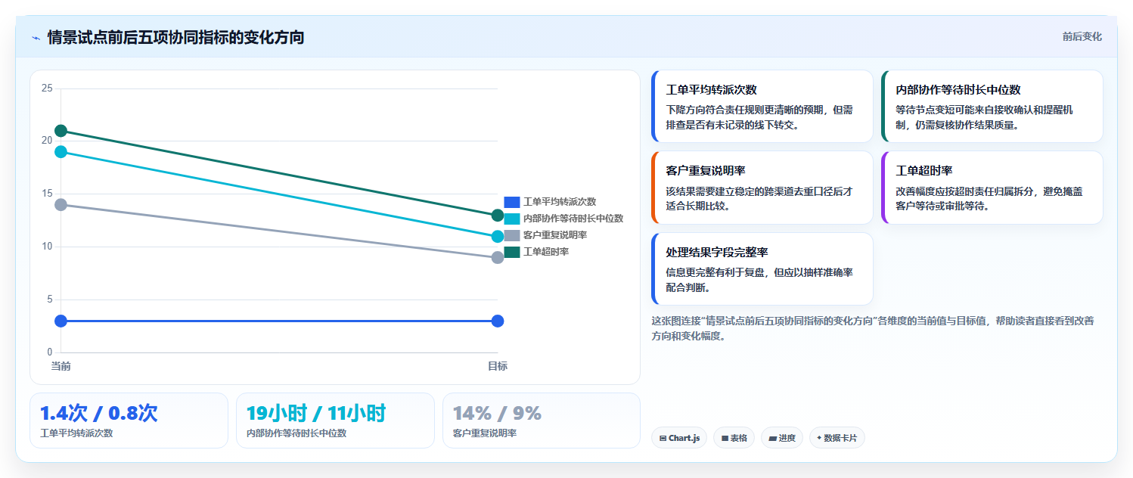Select the dark green point at 当前 (21)

click(61, 131)
